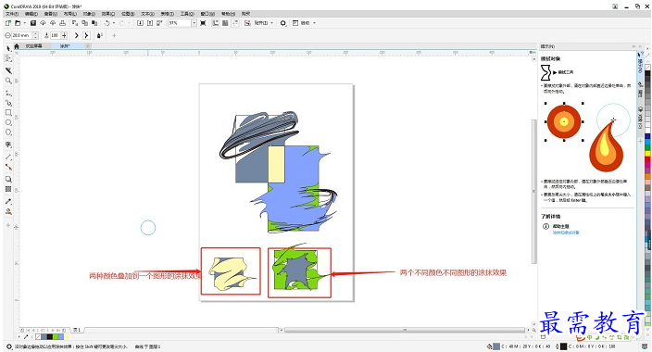Toggle the pen pressure button
Screen dimensions: 652x352
pyautogui.click(x=100, y=35)
